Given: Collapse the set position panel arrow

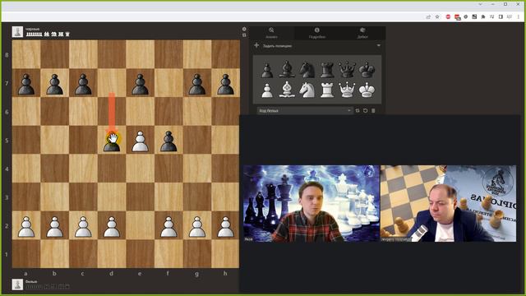Looking at the screenshot, I should [379, 45].
